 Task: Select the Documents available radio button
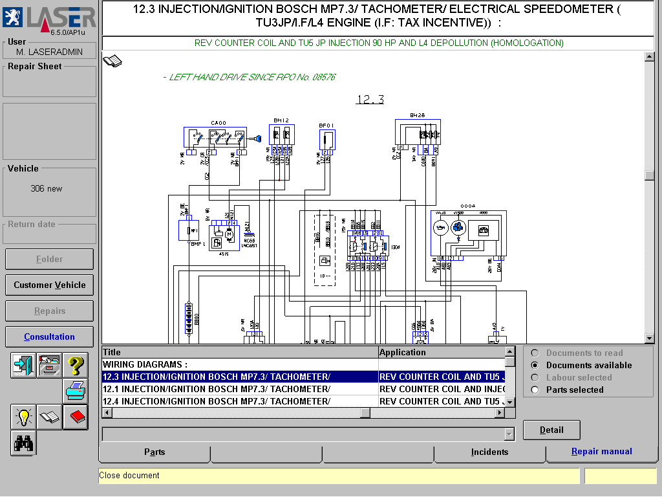pos(535,365)
